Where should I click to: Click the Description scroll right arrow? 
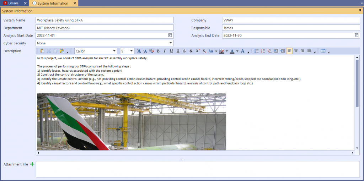coord(352,153)
